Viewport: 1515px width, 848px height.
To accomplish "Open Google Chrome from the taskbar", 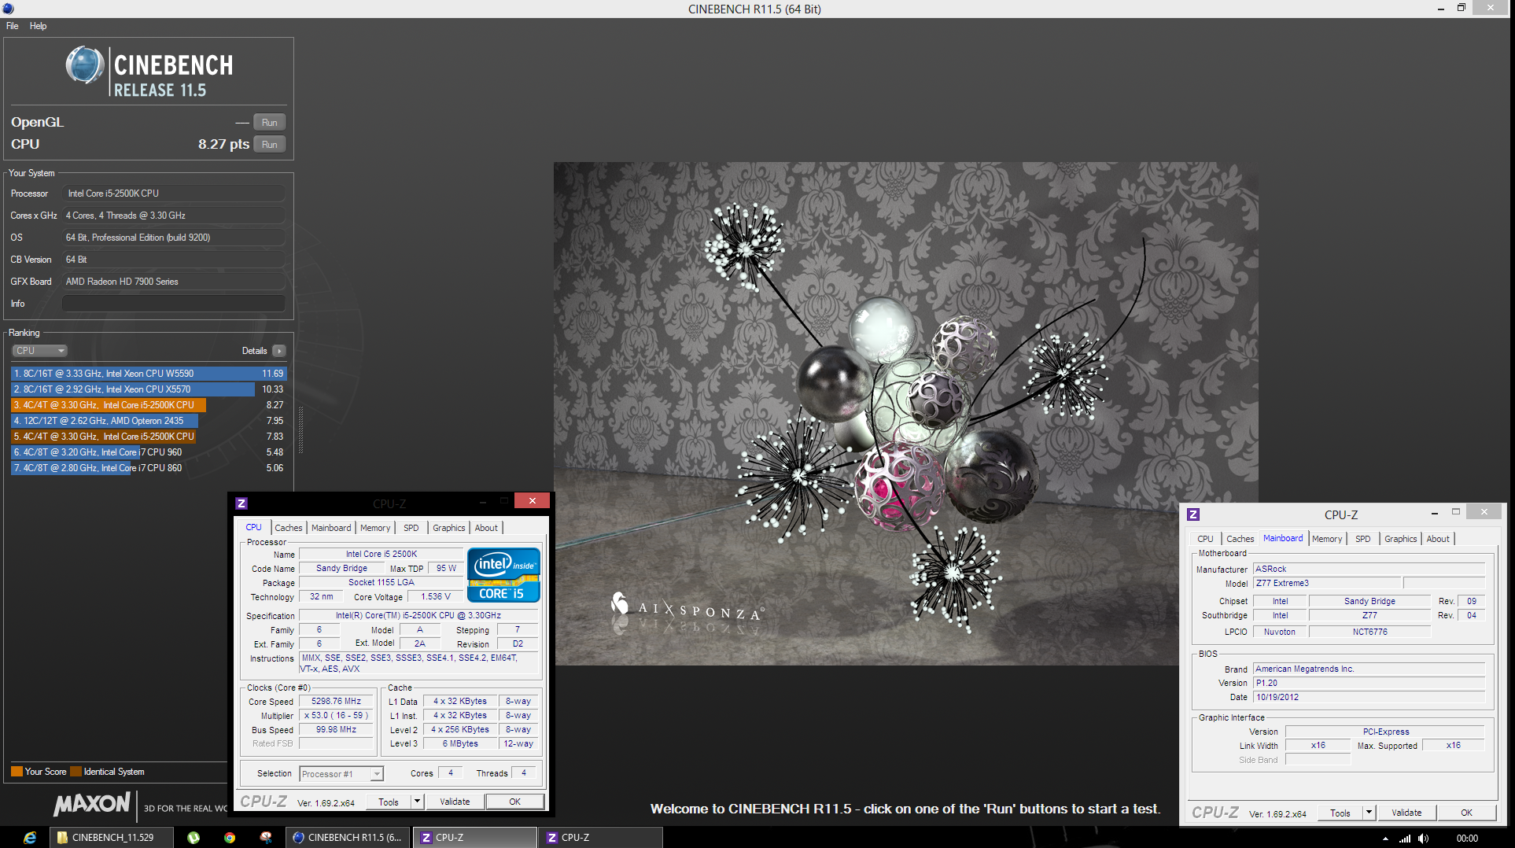I will point(230,838).
